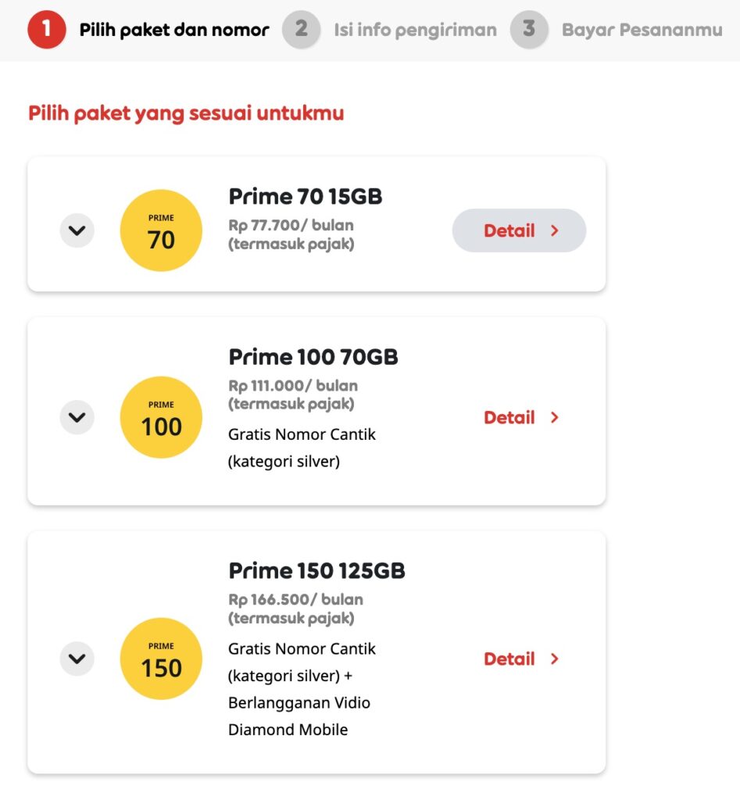Click the Rp 111.000/ bulan price text
The width and height of the screenshot is (740, 800).
pos(293,386)
